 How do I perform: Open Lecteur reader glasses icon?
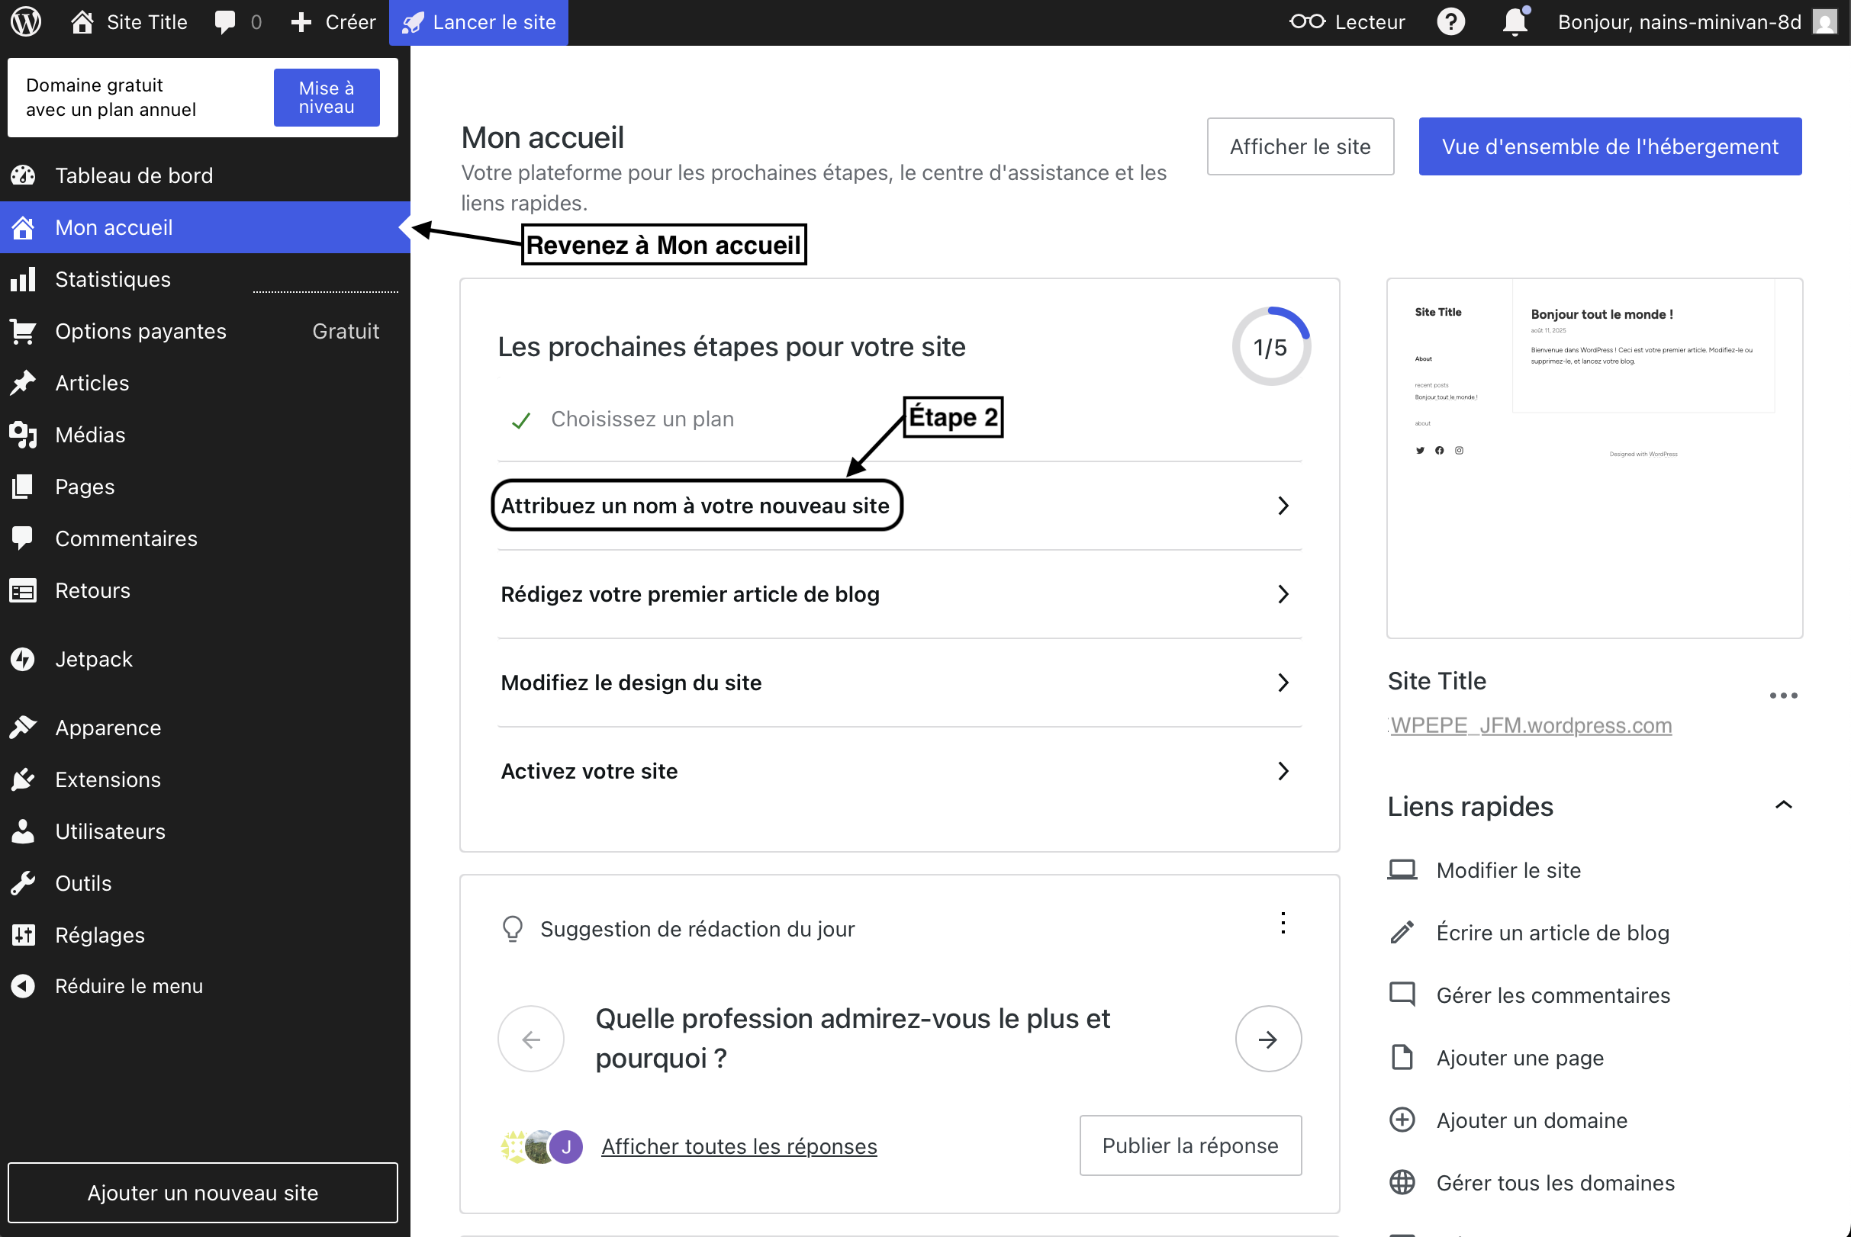click(1307, 22)
